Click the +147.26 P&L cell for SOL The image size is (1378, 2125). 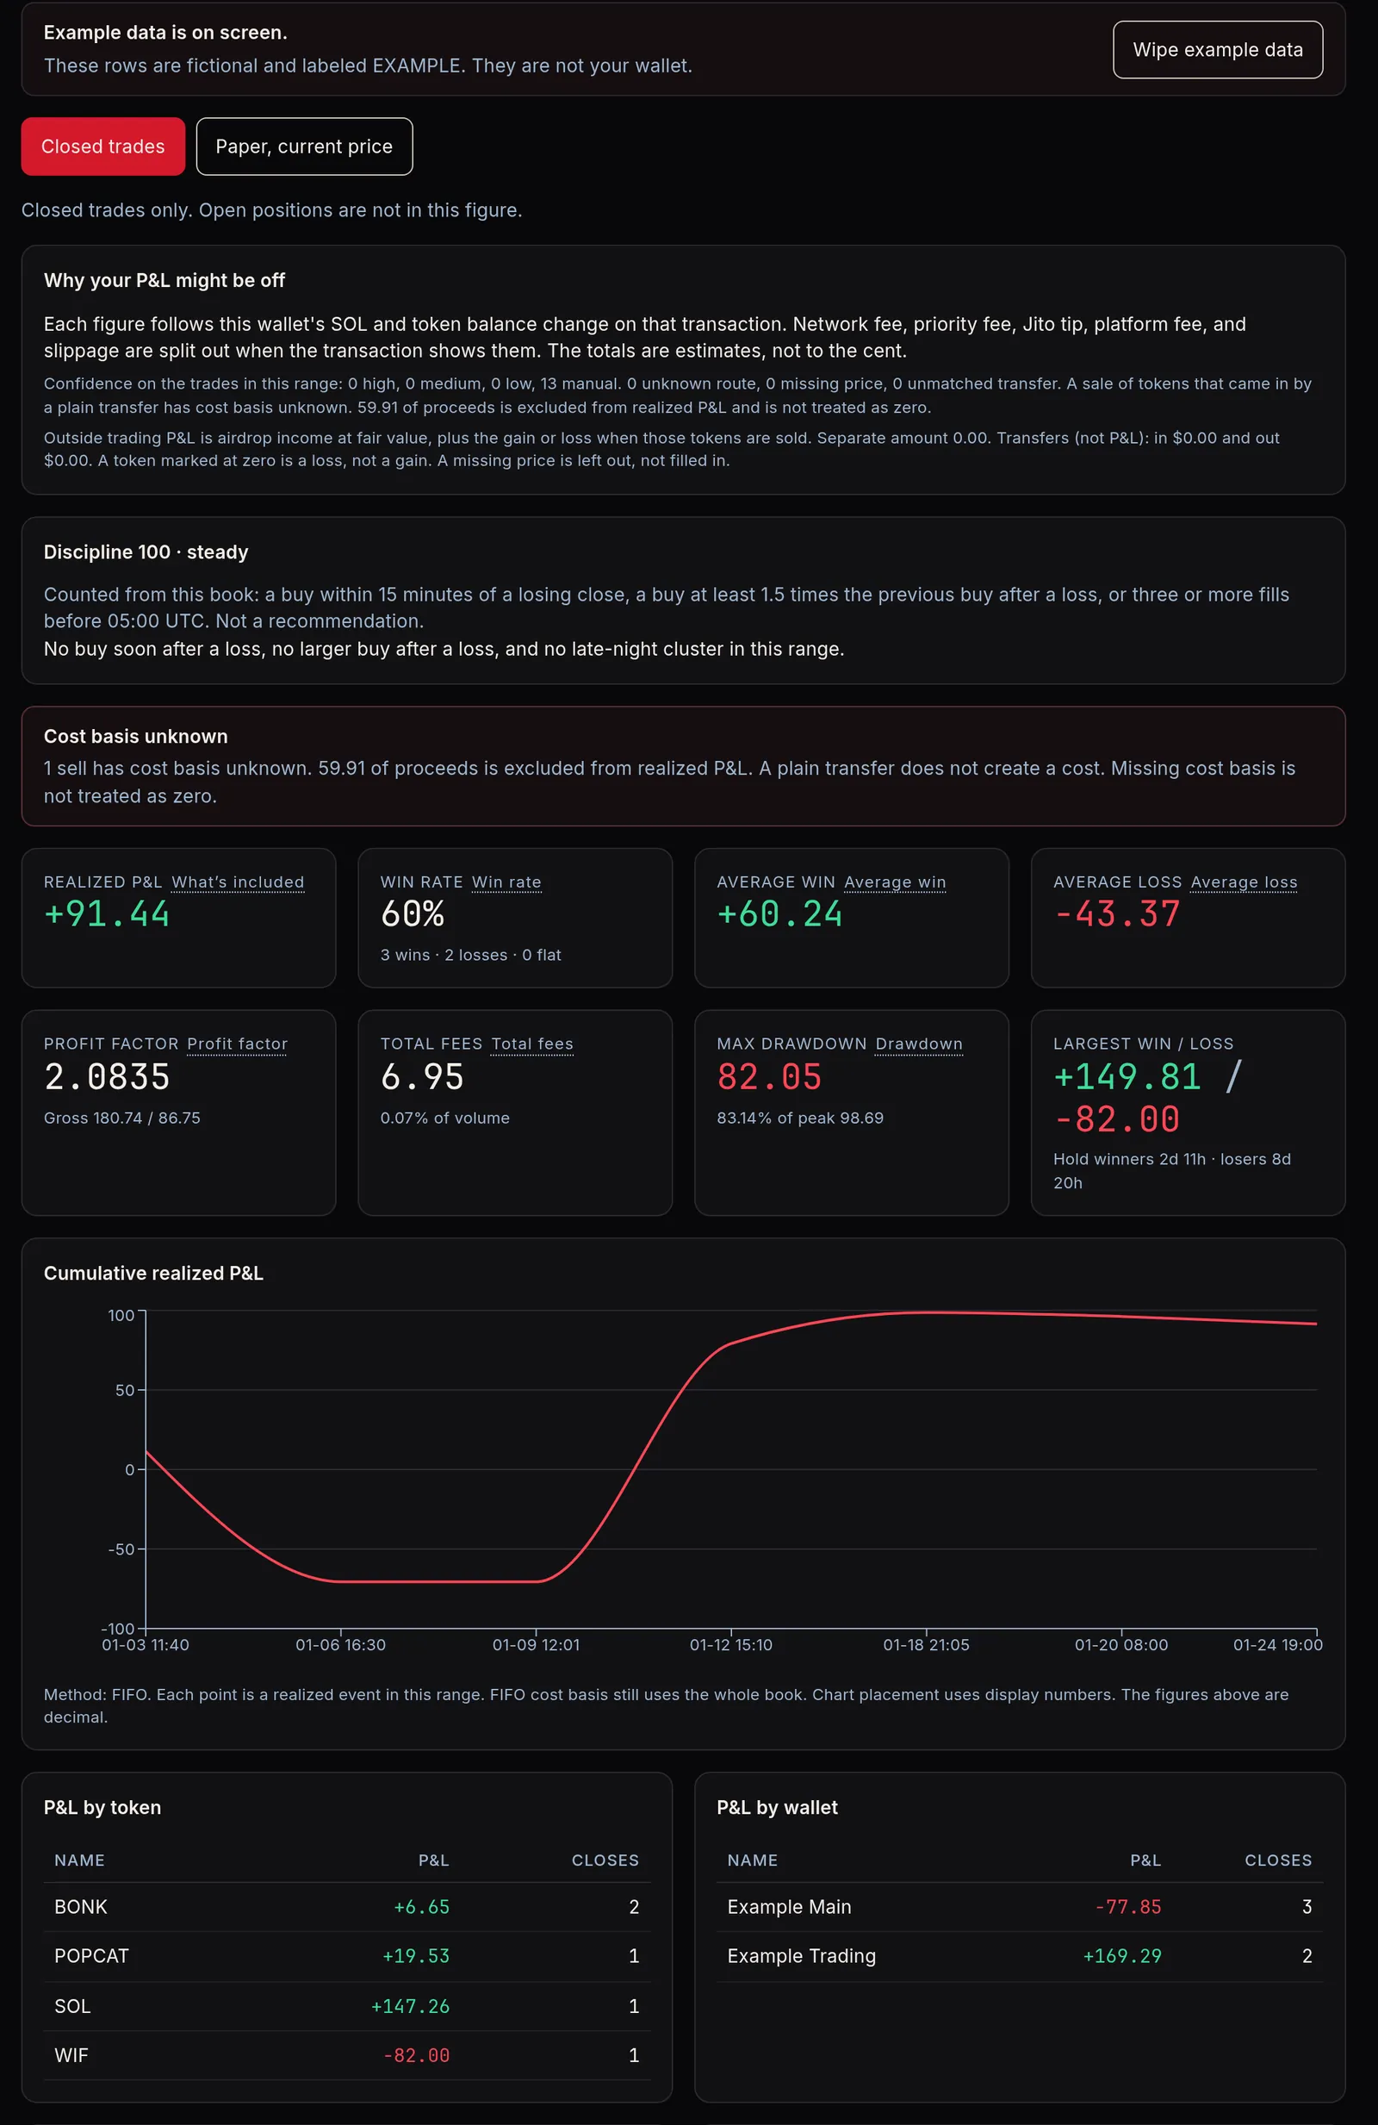(x=411, y=2006)
